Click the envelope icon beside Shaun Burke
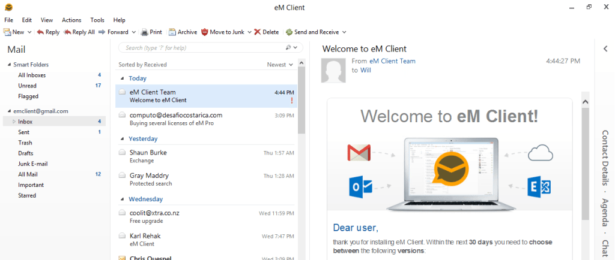The image size is (615, 260). tap(122, 152)
